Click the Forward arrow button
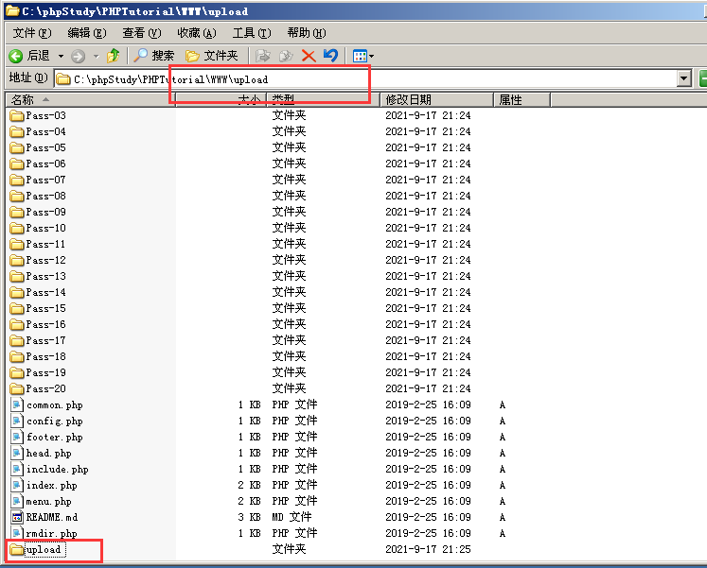The image size is (707, 568). [x=78, y=56]
